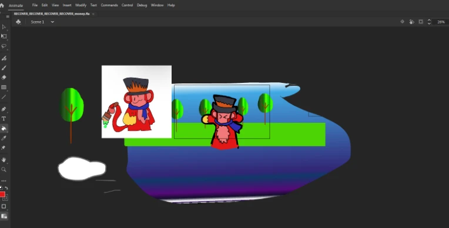Select the Eraser tool
This screenshot has width=449, height=228.
coord(4,78)
